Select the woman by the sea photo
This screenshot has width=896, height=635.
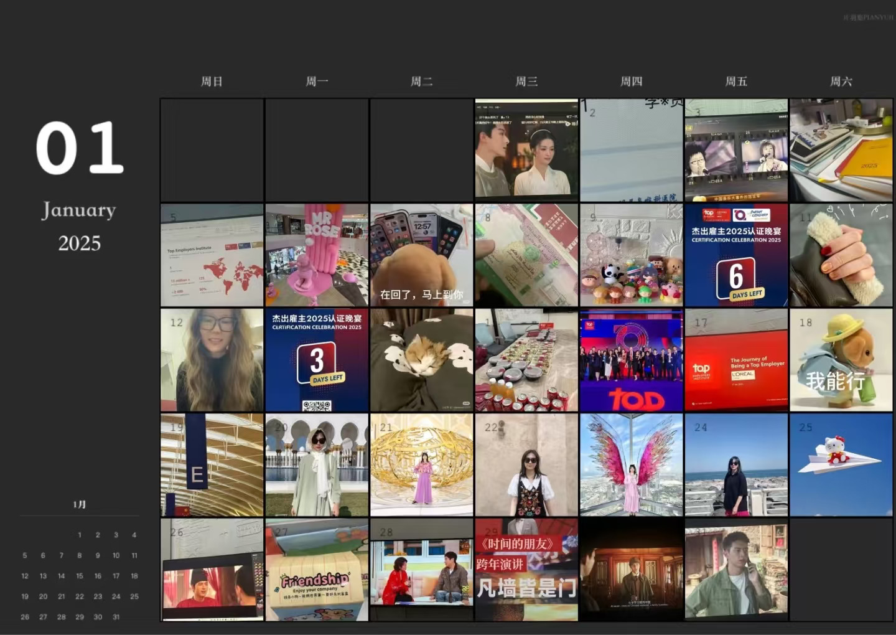(x=736, y=464)
